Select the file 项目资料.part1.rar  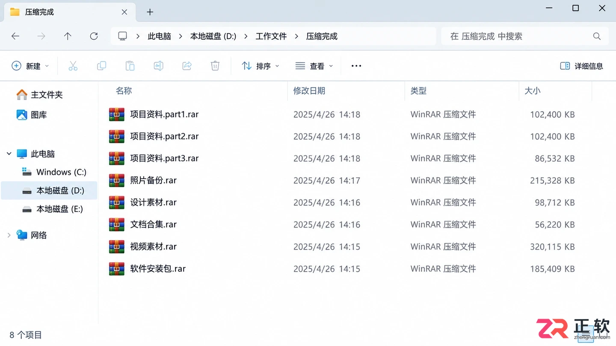(x=164, y=114)
